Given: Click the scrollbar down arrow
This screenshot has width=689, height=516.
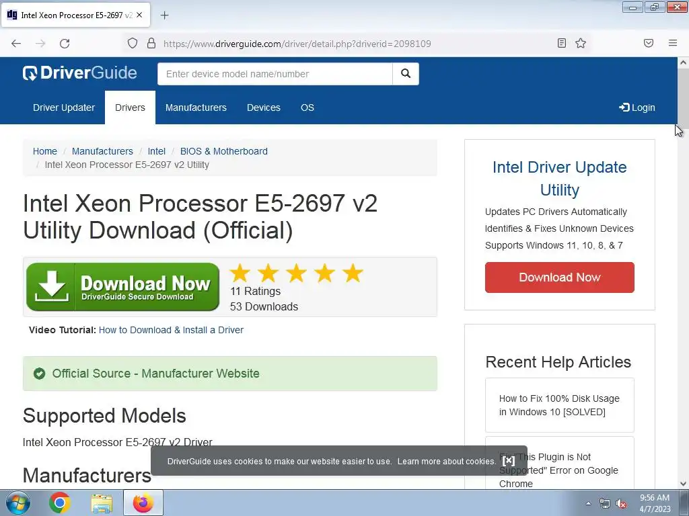Looking at the screenshot, I should (x=683, y=484).
